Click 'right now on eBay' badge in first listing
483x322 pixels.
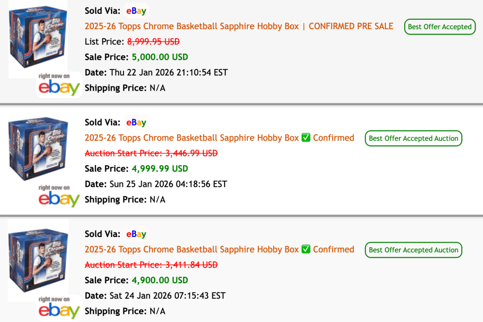tap(59, 85)
